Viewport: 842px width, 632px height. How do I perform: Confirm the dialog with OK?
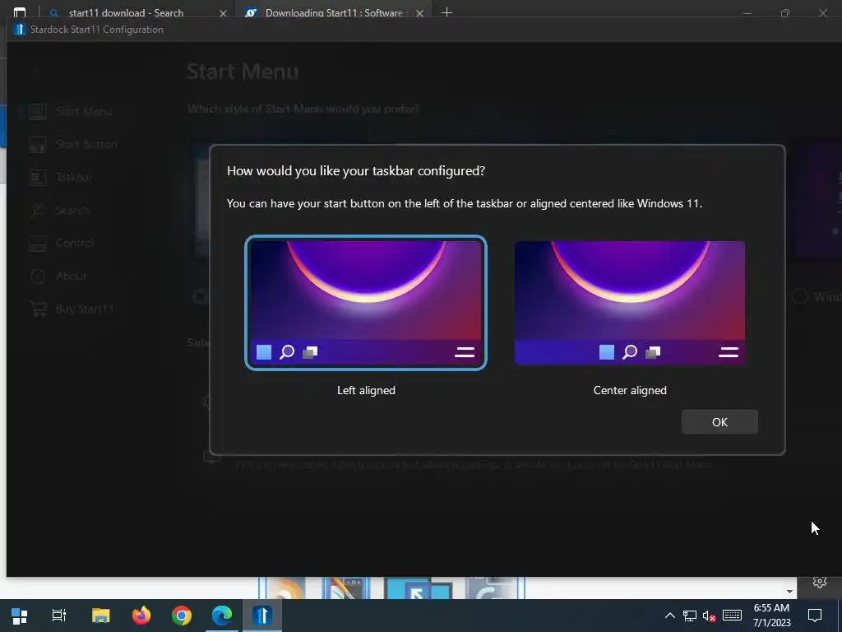point(719,422)
